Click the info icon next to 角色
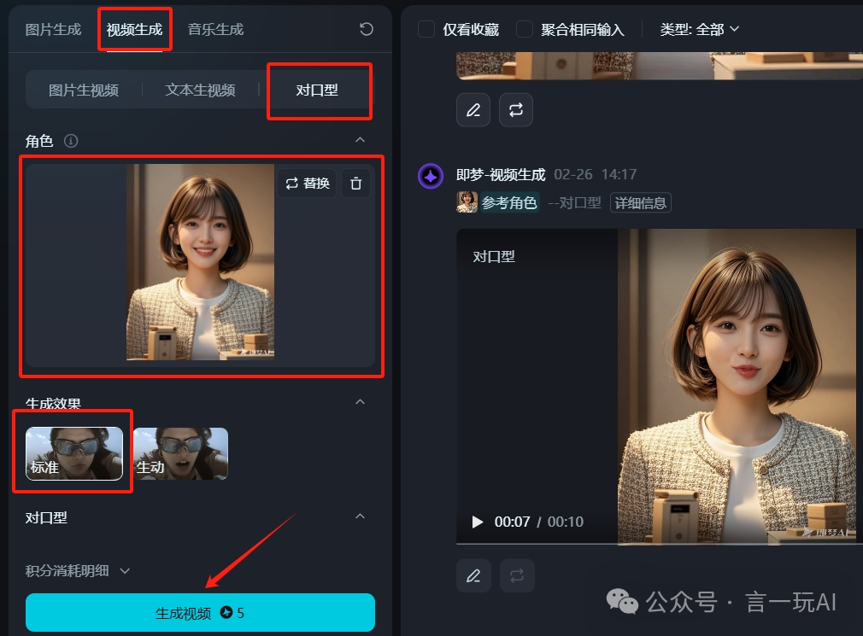Viewport: 863px width, 636px height. pyautogui.click(x=71, y=141)
